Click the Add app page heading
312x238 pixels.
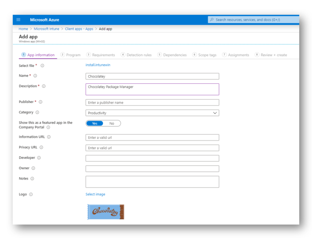[x=28, y=37]
